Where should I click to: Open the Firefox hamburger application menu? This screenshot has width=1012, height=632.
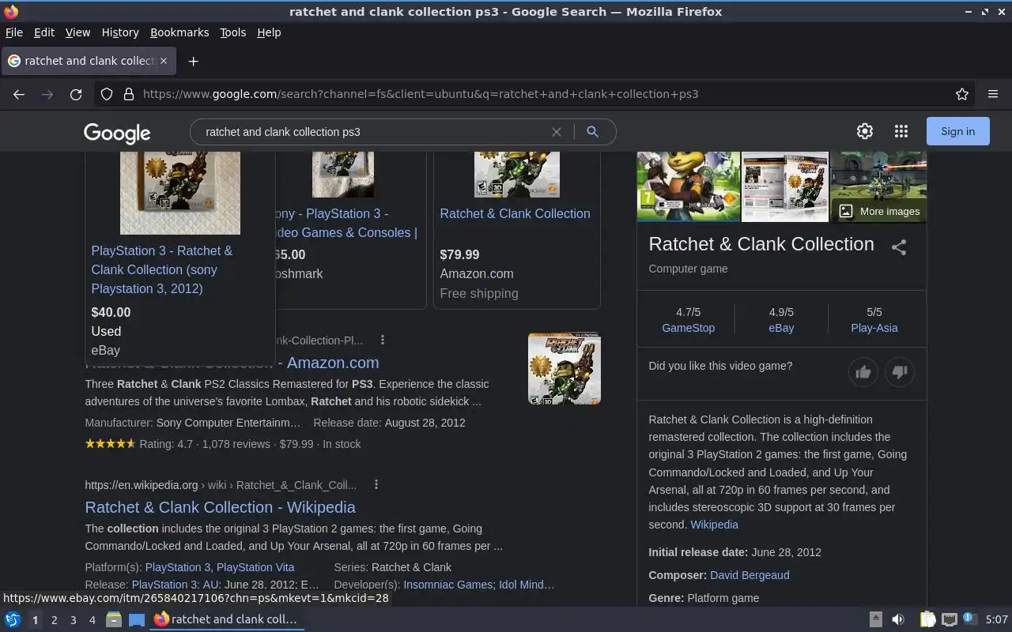tap(993, 94)
